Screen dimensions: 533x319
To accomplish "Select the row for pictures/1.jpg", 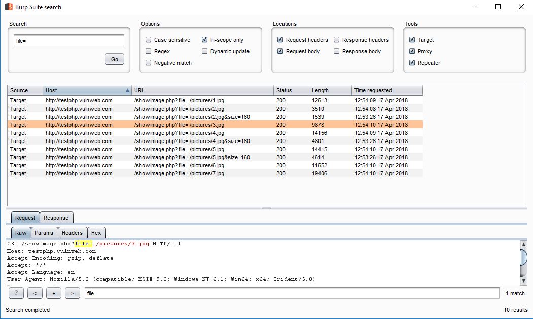I will [215, 100].
